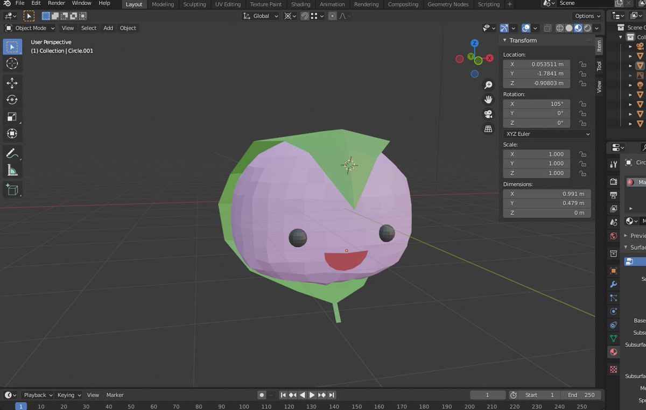Open the Object Mode dropdown
This screenshot has height=410, width=646.
[x=30, y=28]
